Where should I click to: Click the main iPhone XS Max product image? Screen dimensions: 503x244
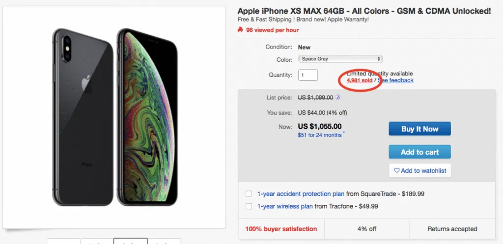click(114, 117)
